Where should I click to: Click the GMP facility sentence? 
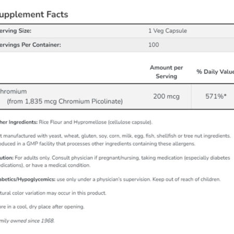click(x=98, y=144)
